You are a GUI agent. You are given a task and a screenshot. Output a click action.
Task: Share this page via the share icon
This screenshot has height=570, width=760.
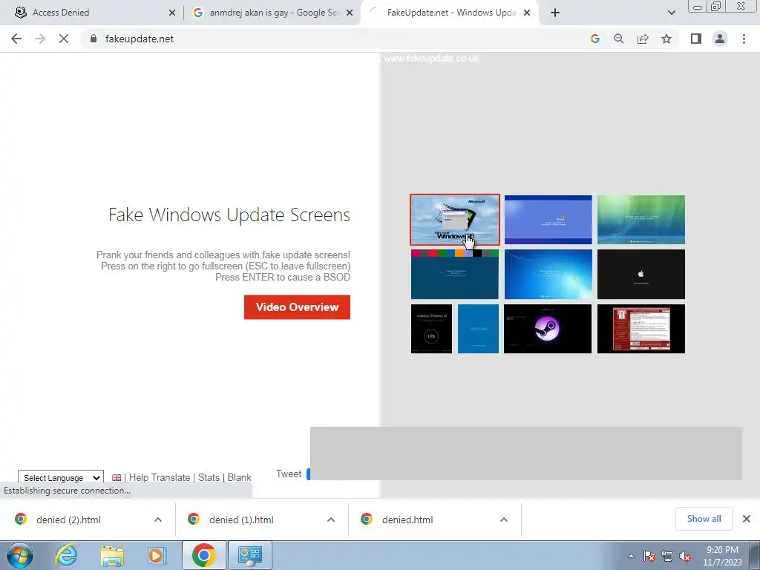point(643,39)
